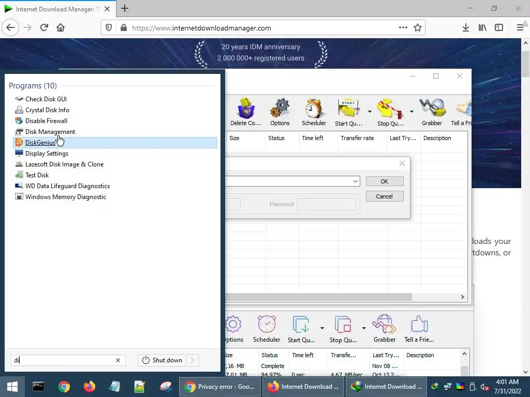Click Start Queue in lower outlined toolbar
Viewport: 530px width, 397px height.
click(301, 329)
